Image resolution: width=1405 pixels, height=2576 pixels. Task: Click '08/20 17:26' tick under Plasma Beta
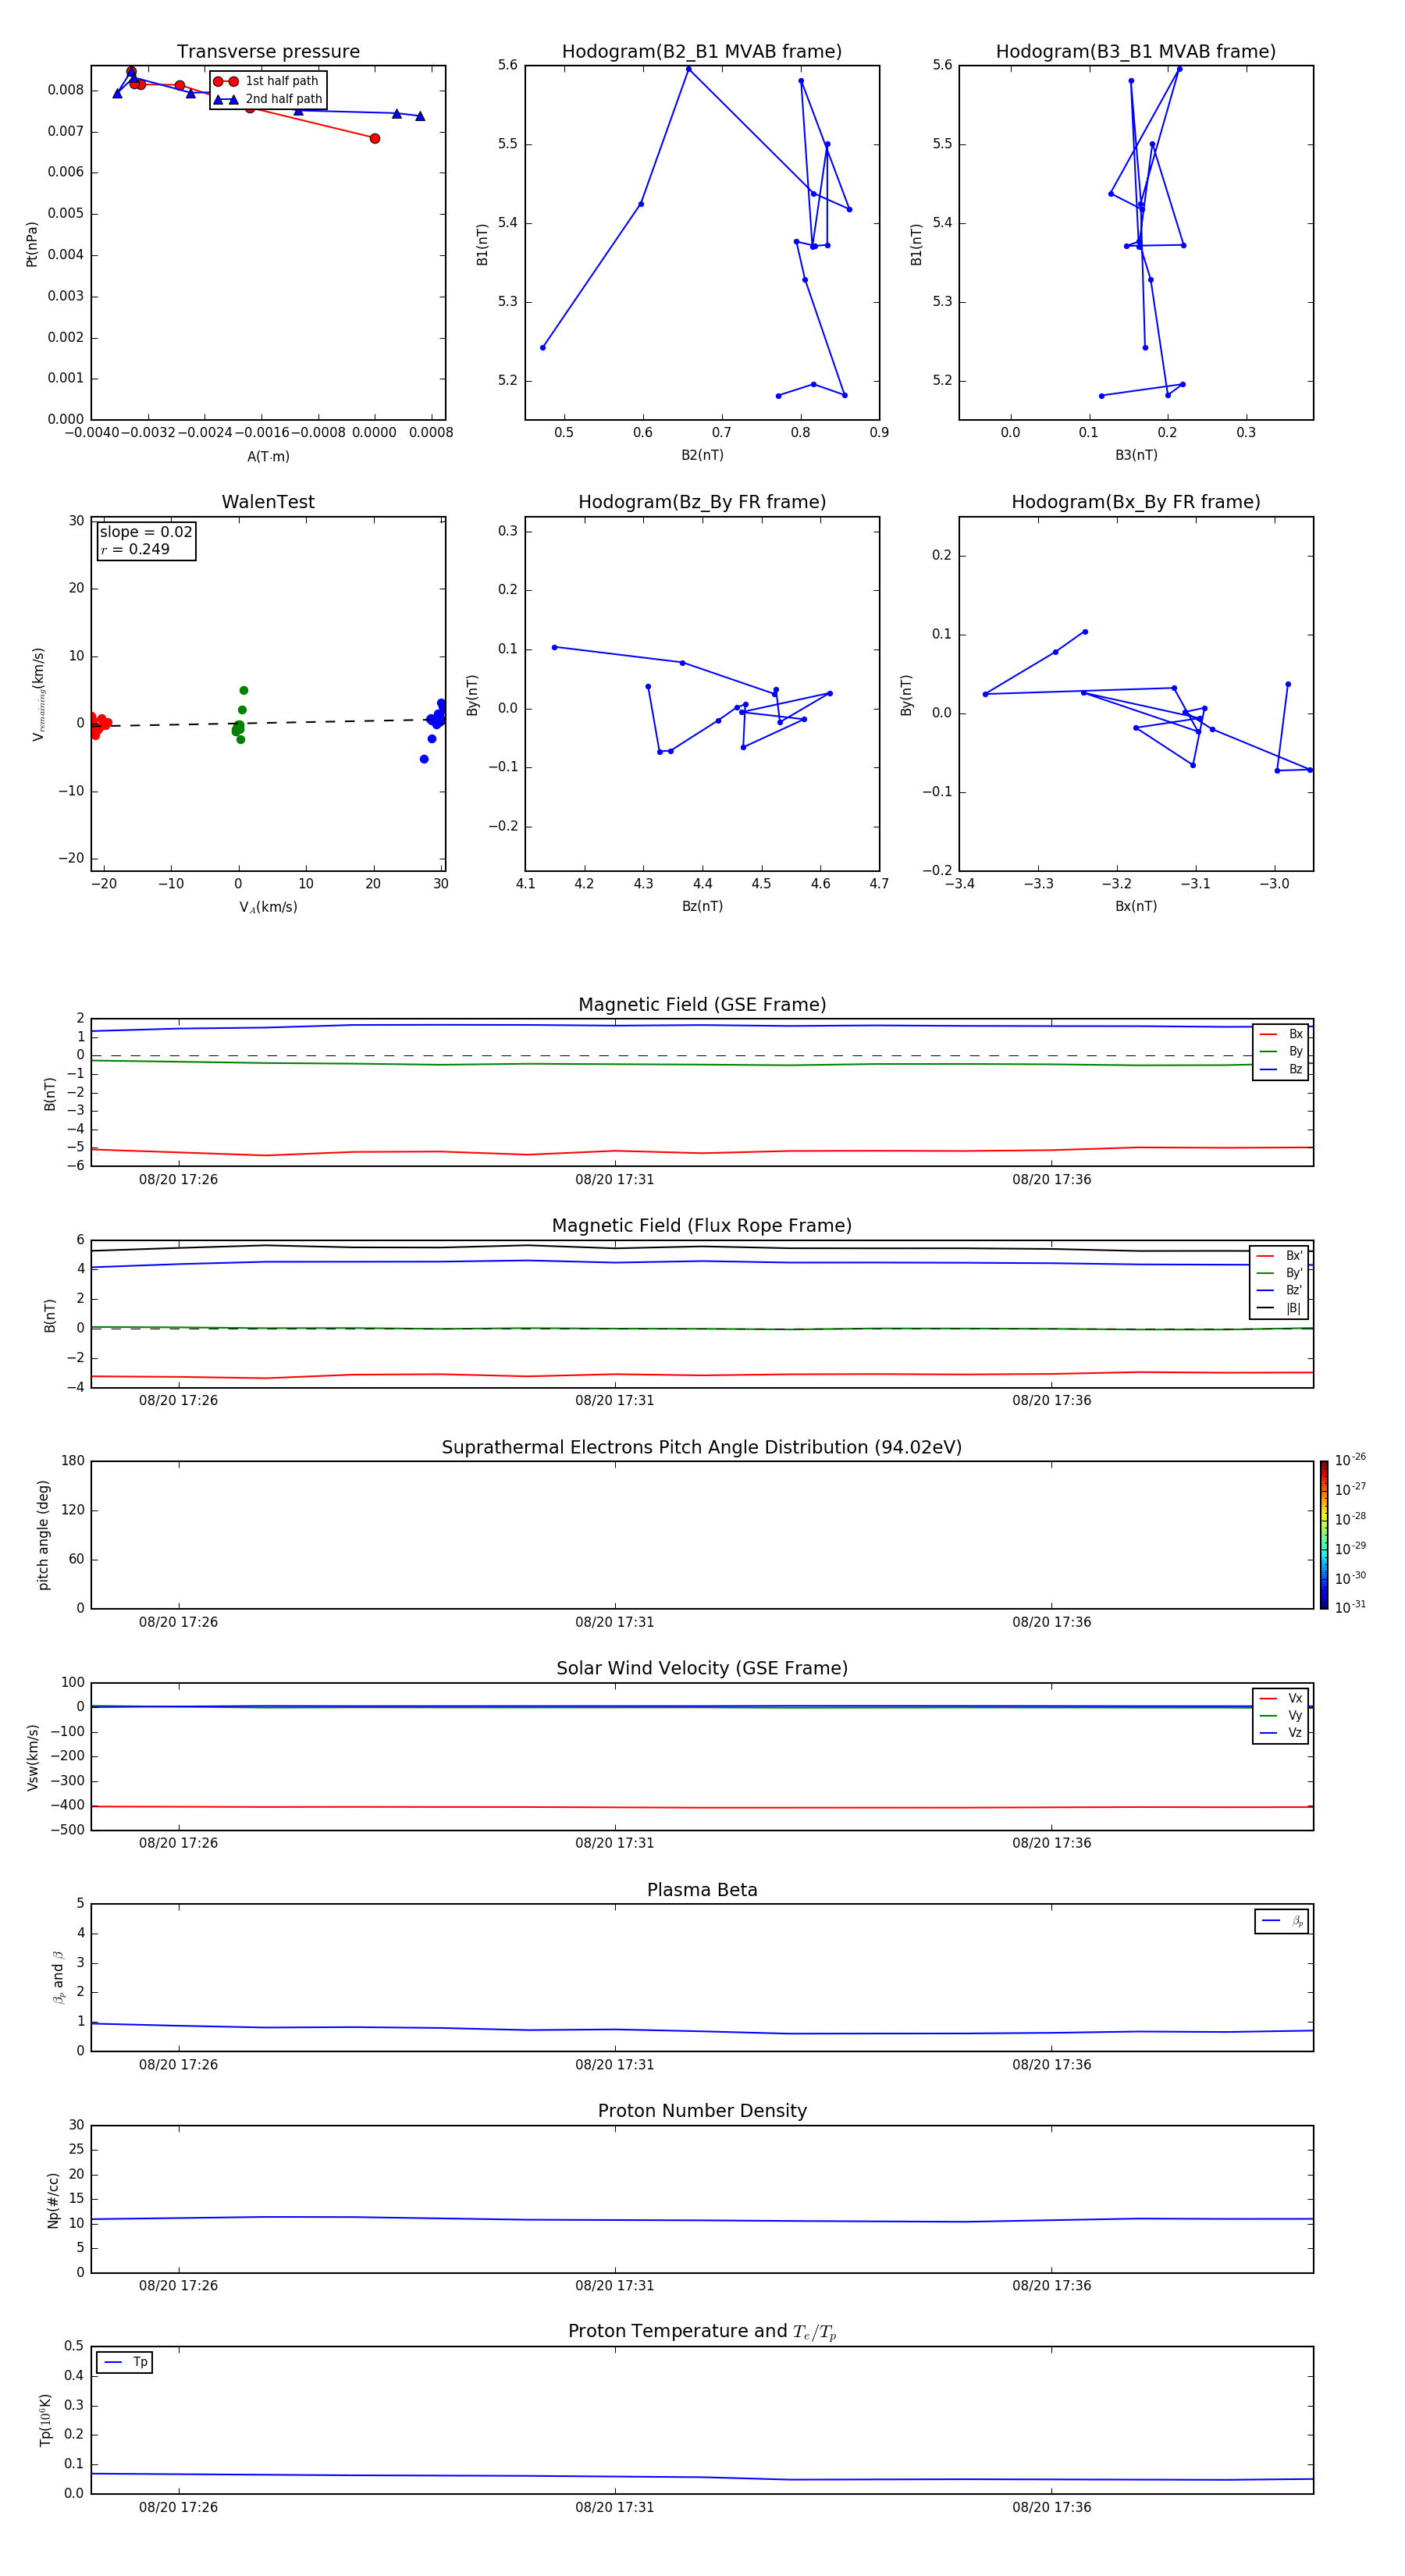coord(178,2065)
